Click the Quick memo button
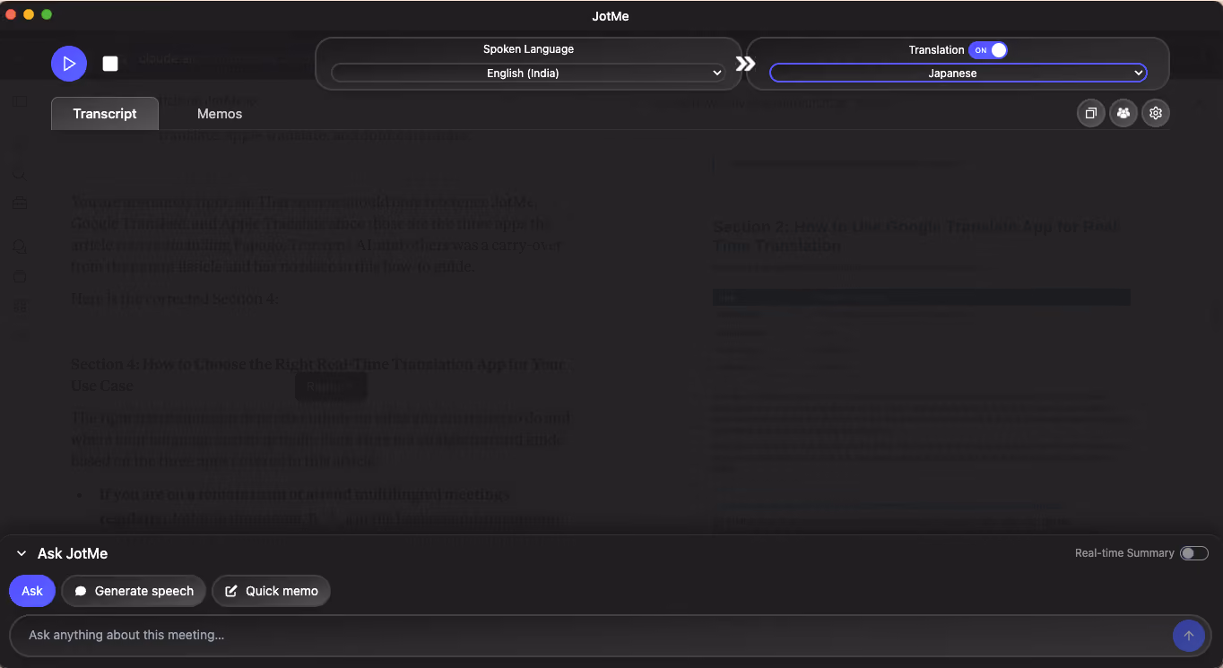Viewport: 1223px width, 668px height. [272, 591]
